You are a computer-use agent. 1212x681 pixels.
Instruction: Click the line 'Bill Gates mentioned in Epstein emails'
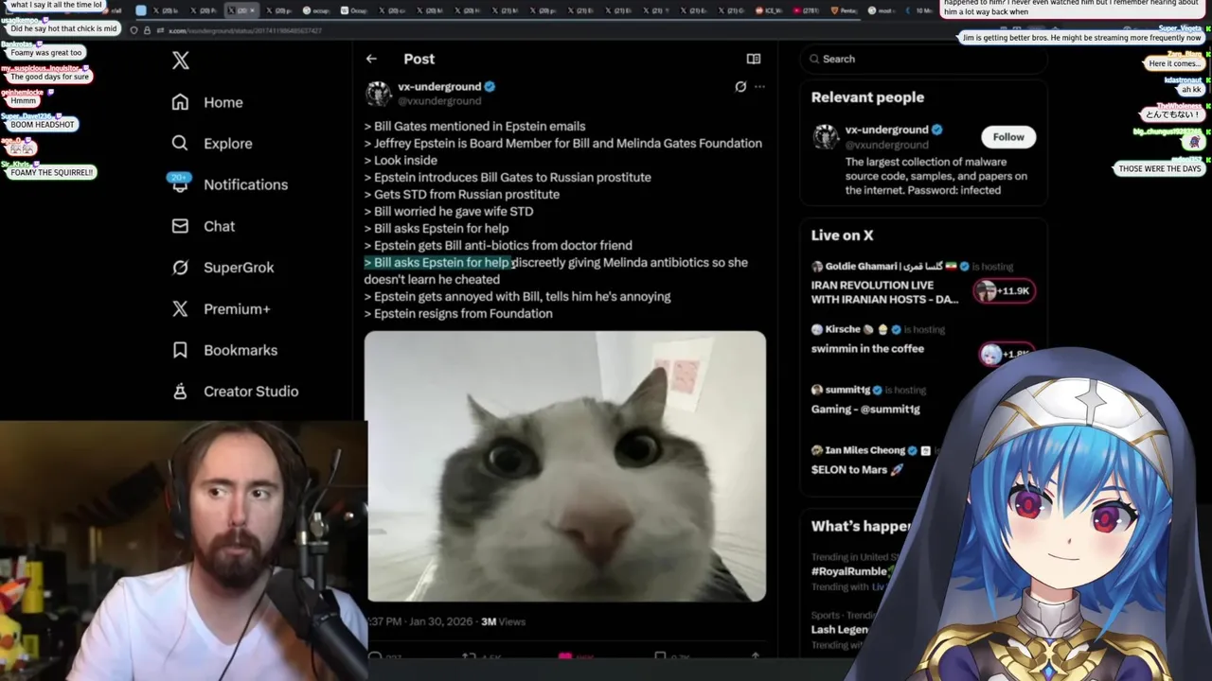(x=474, y=126)
